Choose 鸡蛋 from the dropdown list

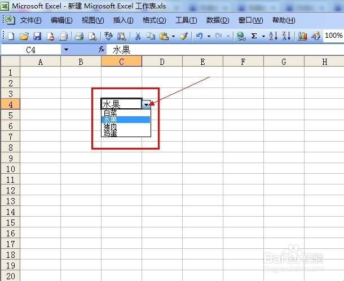click(x=126, y=133)
